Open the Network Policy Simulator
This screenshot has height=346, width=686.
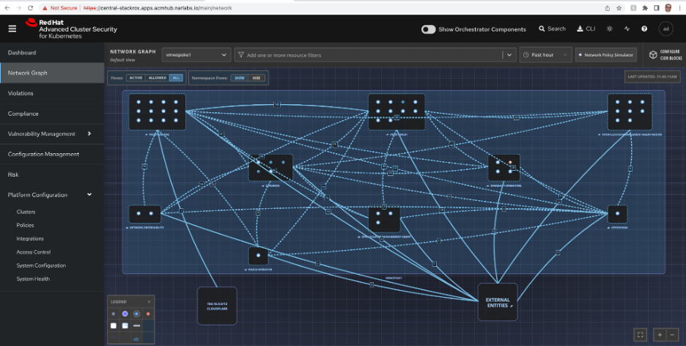(606, 55)
